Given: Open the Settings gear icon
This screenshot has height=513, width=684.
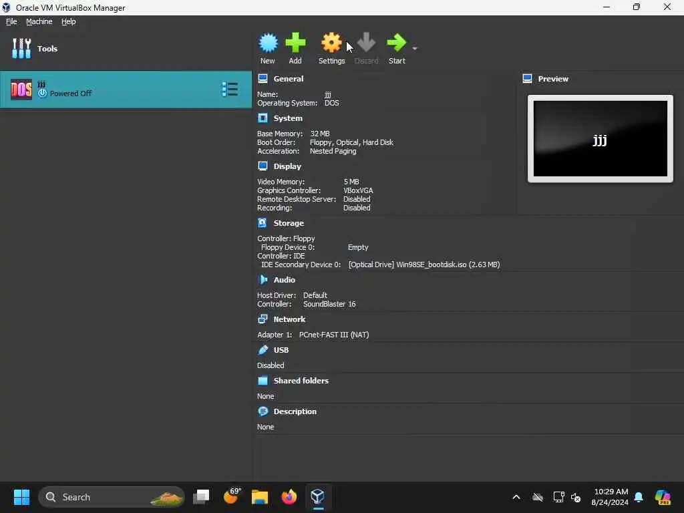Looking at the screenshot, I should point(331,43).
